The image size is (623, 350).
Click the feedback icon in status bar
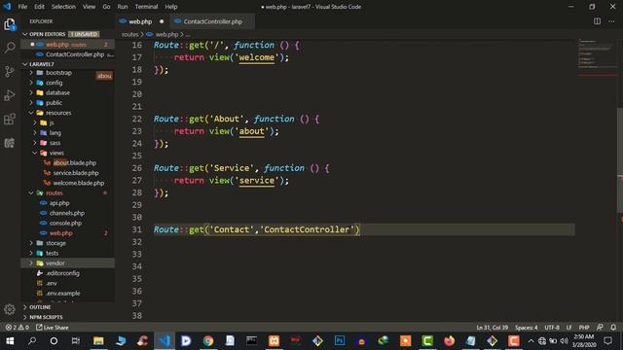(x=600, y=328)
